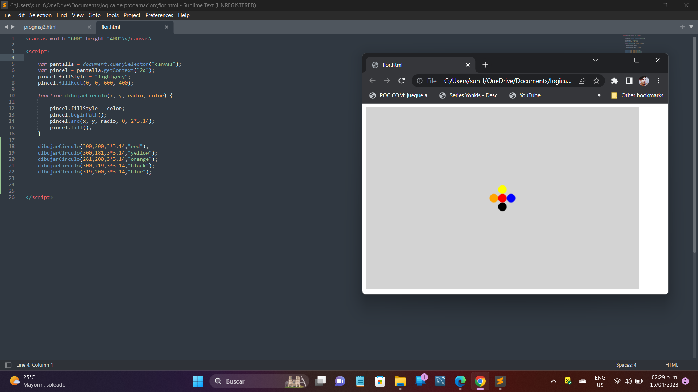This screenshot has height=392, width=698.
Task: Open POG.COM bookmark
Action: [x=400, y=95]
